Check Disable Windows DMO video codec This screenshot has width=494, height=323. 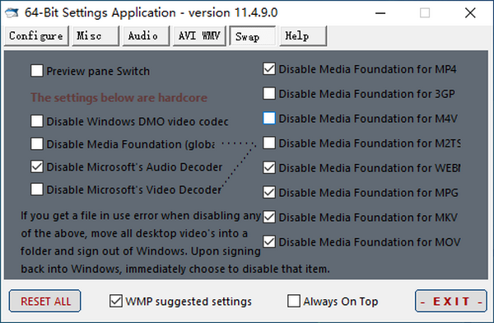37,121
